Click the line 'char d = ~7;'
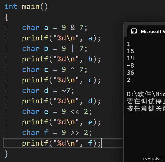The image size is (165, 162). [x=48, y=91]
